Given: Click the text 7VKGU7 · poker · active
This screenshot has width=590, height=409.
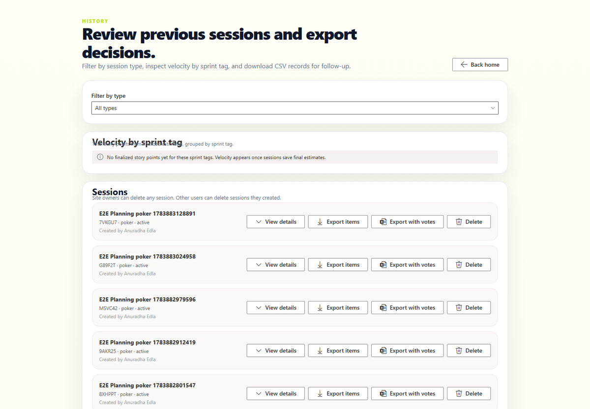Looking at the screenshot, I should [x=123, y=222].
